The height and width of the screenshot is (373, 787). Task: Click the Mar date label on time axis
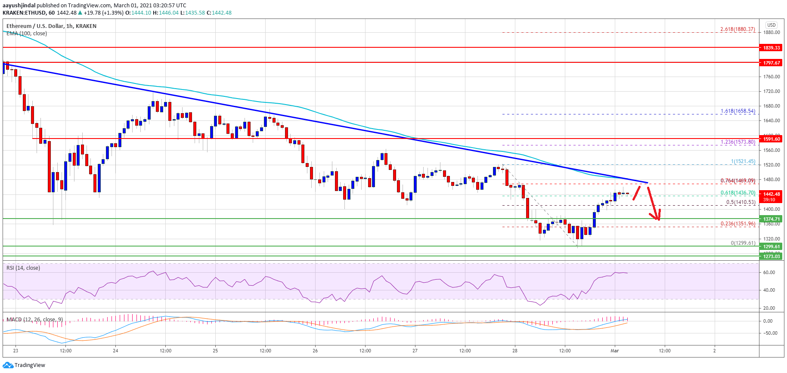pyautogui.click(x=614, y=351)
